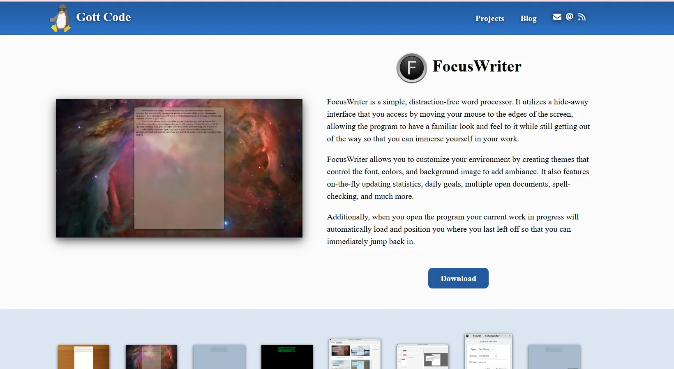Screen dimensions: 674x369
Task: Click the RSS feed icon
Action: pyautogui.click(x=582, y=17)
